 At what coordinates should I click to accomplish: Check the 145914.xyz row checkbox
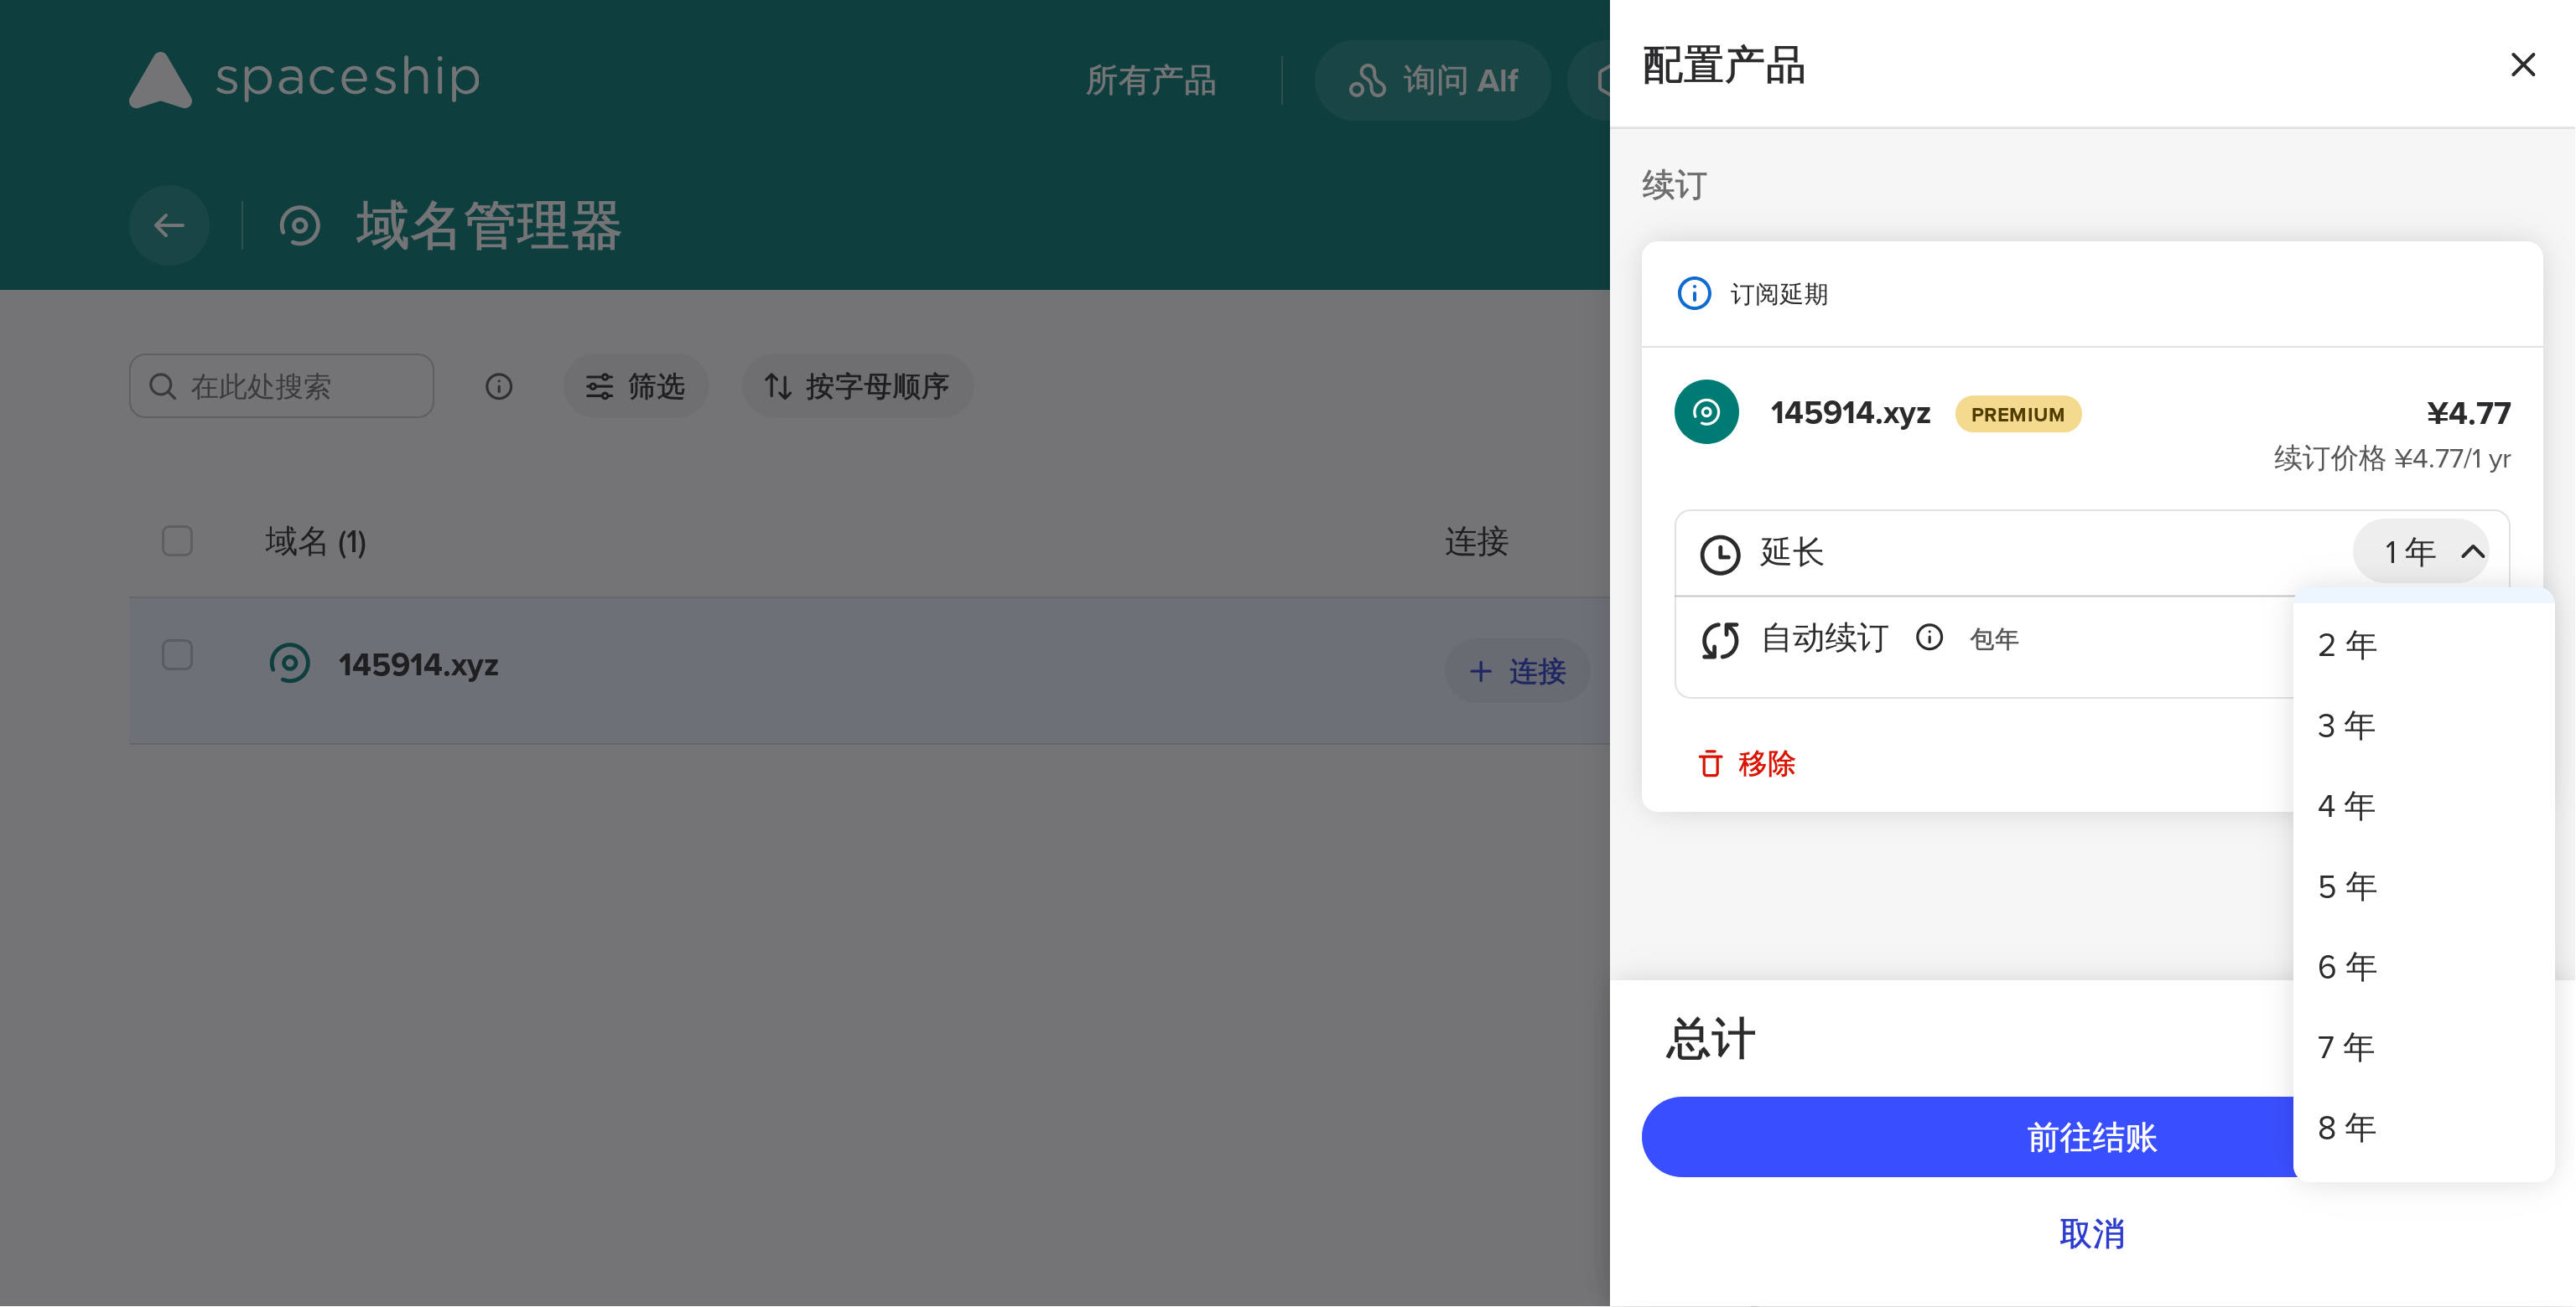tap(177, 655)
